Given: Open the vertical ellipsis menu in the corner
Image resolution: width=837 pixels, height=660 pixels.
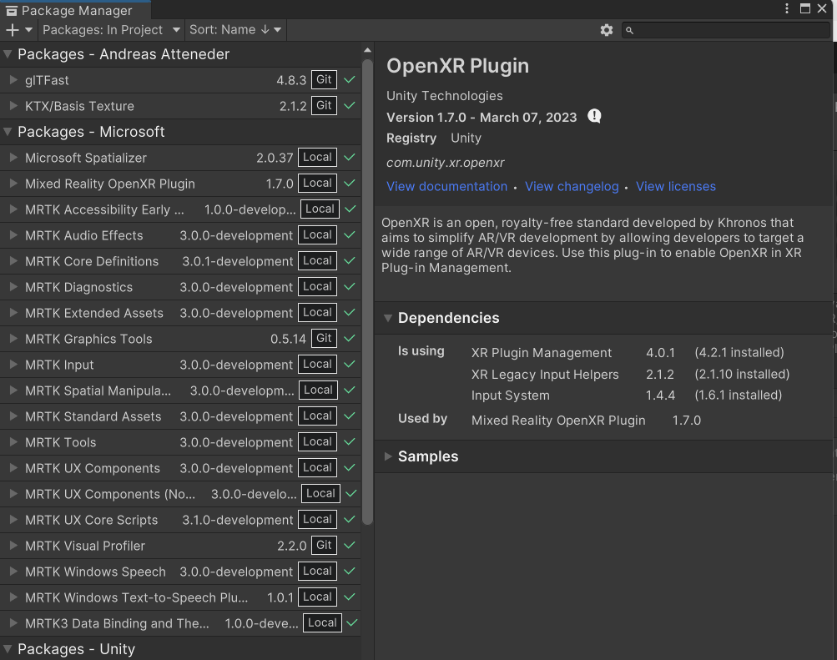Looking at the screenshot, I should click(x=787, y=8).
